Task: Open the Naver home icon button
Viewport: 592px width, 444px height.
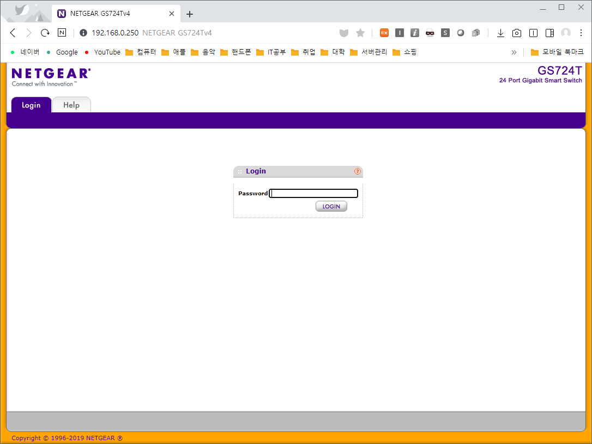Action: (62, 33)
